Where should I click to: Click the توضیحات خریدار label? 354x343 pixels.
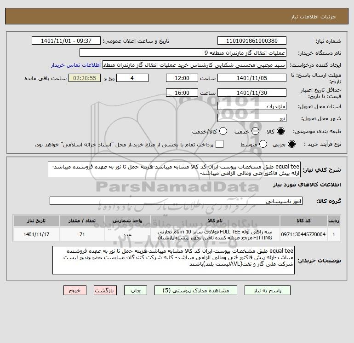[319, 261]
